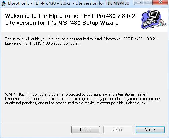Open the installer icon system menu

click(4, 3)
